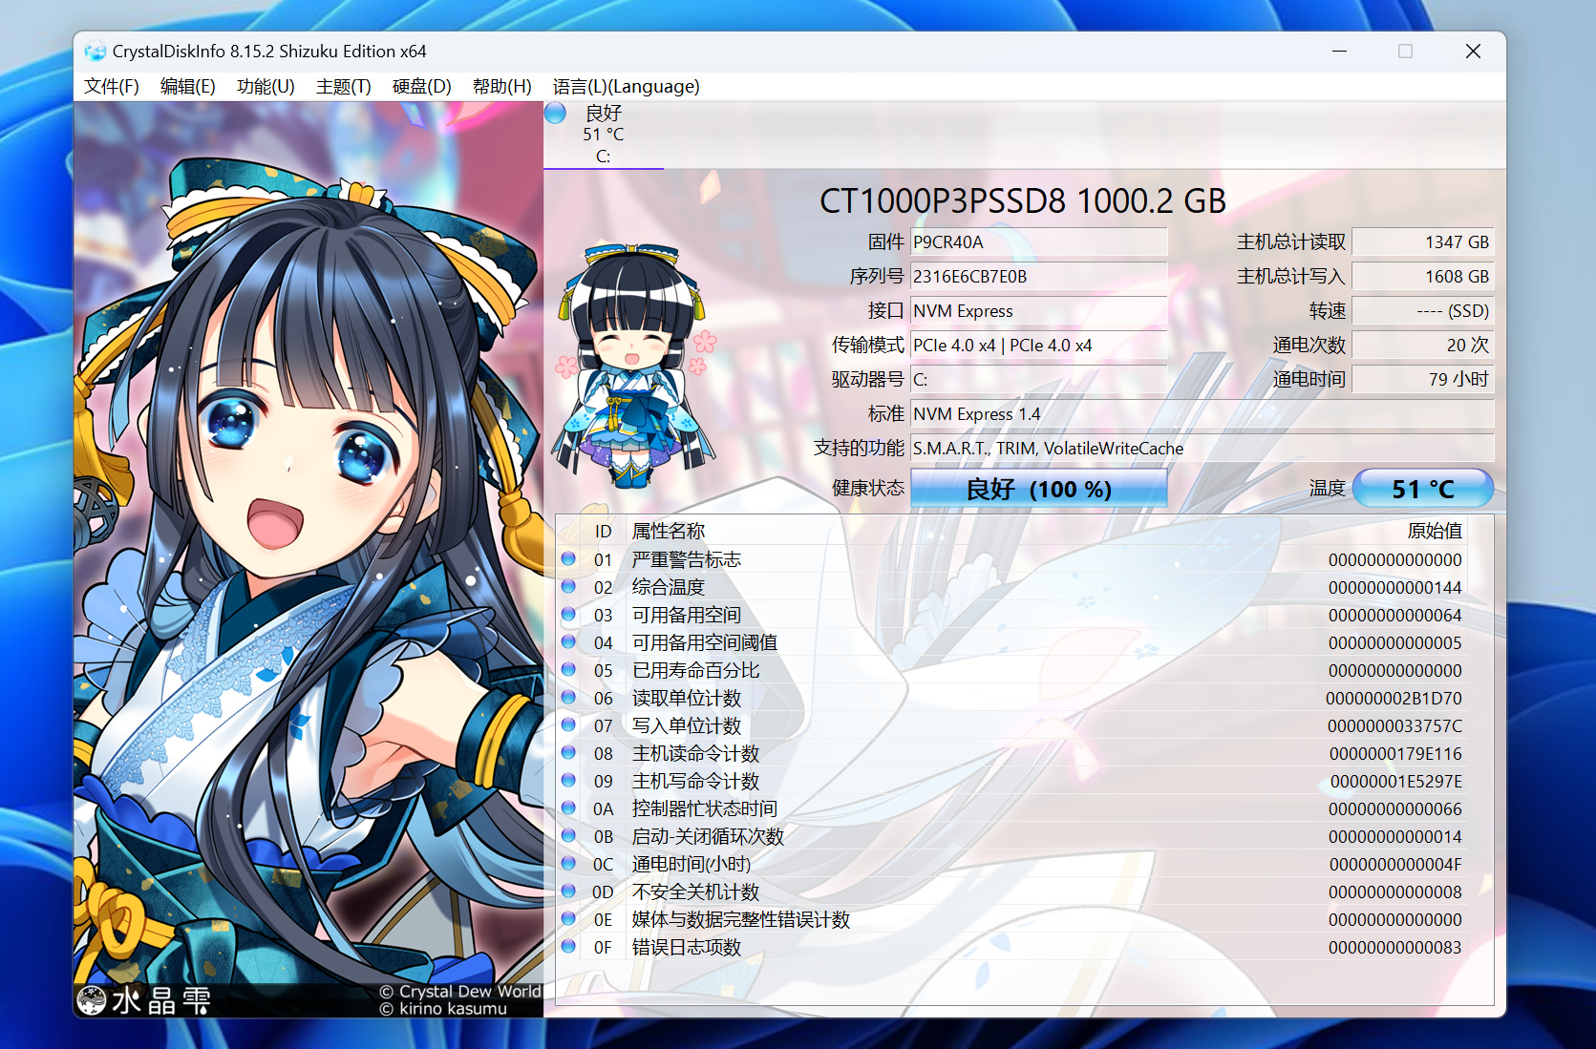1596x1049 pixels.
Task: Click the power-on count value 20 次
Action: pos(1423,346)
